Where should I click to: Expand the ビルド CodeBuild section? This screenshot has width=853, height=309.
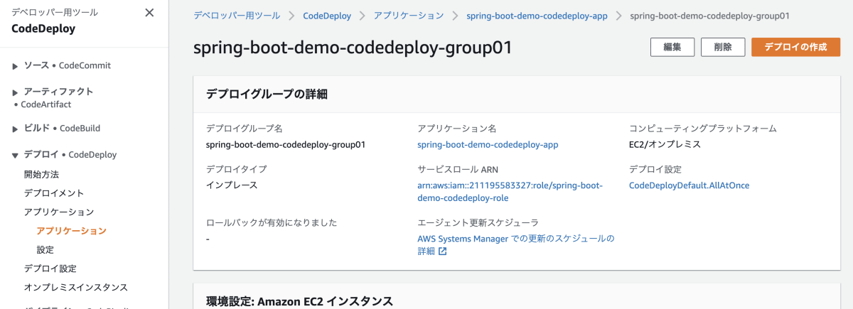pyautogui.click(x=15, y=129)
